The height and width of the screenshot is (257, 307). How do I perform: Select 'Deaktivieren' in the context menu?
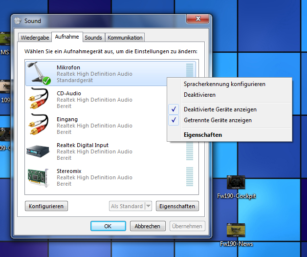coord(199,95)
